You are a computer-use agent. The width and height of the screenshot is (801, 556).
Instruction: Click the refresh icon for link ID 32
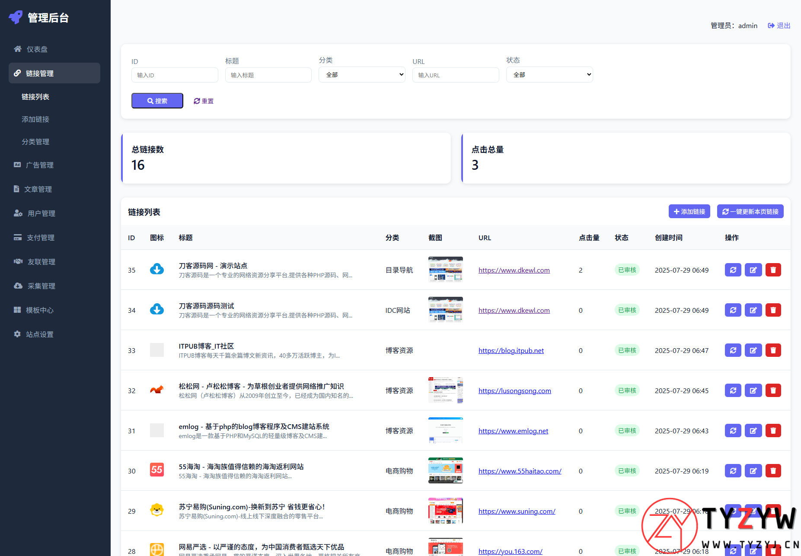(733, 391)
